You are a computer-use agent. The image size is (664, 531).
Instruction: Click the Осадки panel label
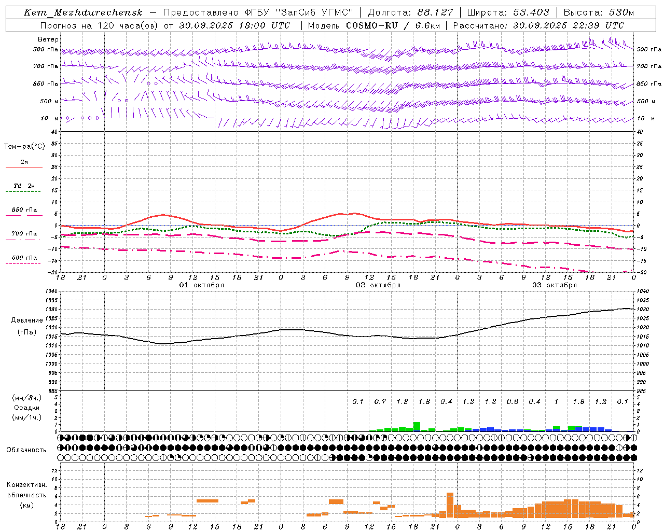[26, 408]
